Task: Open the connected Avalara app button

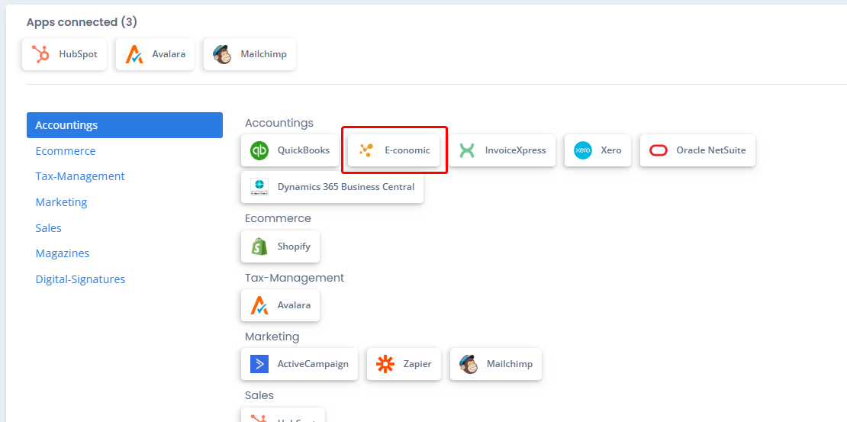Action: [x=155, y=54]
